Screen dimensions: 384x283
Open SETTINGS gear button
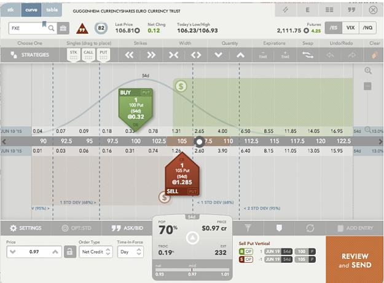25,228
